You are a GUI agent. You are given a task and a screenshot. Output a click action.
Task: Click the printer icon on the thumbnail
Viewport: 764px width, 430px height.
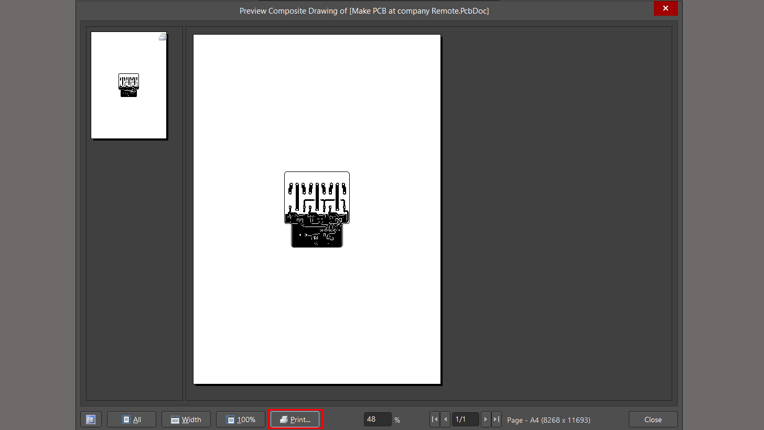[x=163, y=37]
